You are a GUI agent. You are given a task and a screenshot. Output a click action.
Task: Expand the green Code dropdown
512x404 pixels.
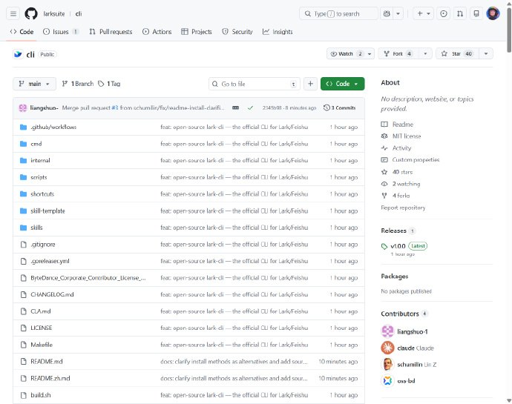(x=342, y=84)
